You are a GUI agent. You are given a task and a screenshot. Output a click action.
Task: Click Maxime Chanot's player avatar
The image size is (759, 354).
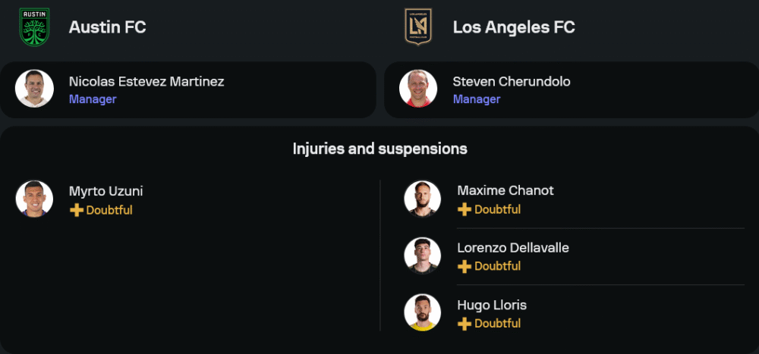tap(423, 199)
